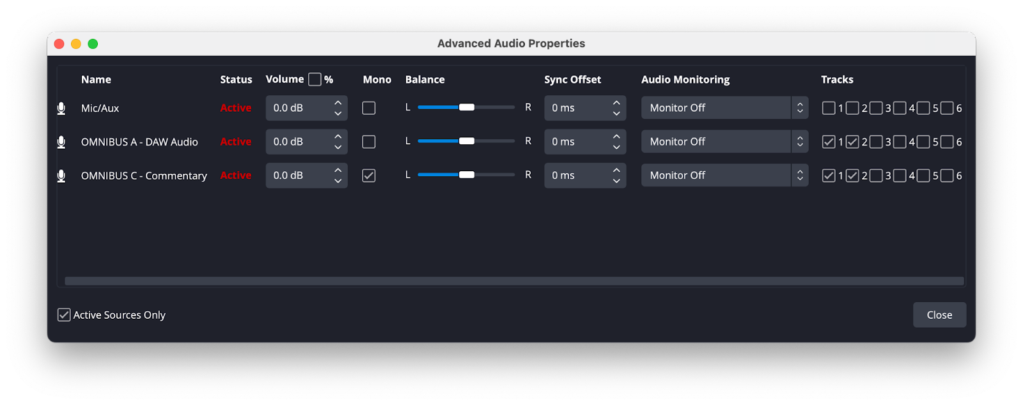
Task: Decrease OMNIBUS A volume with down arrow
Action: (338, 148)
